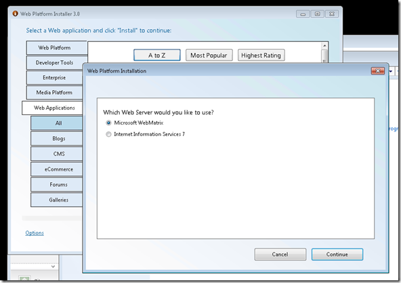Viewport: 401px width, 283px height.
Task: Click the Web Platform Installer app icon
Action: point(15,14)
